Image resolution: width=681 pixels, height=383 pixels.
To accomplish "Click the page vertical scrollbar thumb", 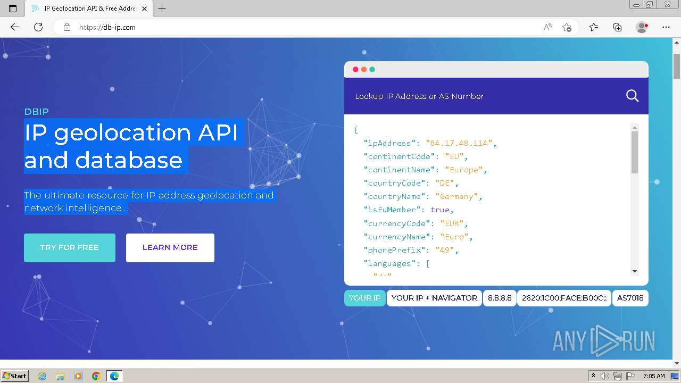I will pyautogui.click(x=677, y=66).
